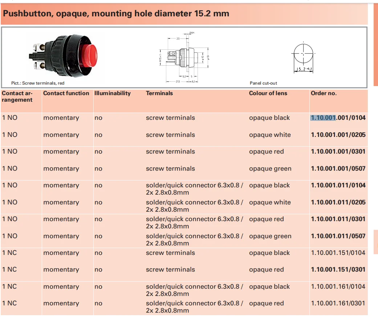Viewport: 378px width, 317px height.
Task: Select order number 1.10.001.001/0301
Action: click(x=338, y=151)
